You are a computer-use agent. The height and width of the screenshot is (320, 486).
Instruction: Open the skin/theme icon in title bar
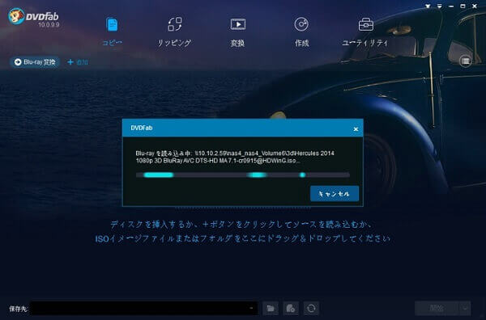click(428, 6)
